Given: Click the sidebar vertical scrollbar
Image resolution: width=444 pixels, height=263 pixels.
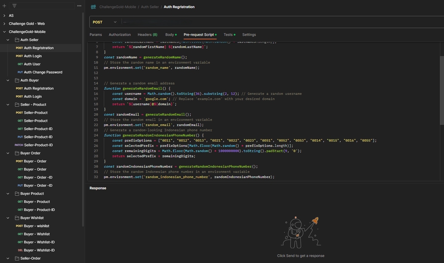Looking at the screenshot, I should coord(83,119).
